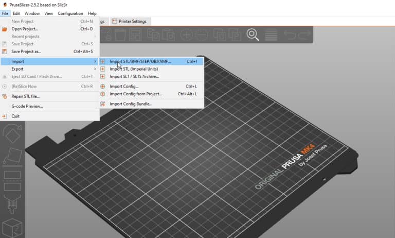
Task: Click the (Re)Slice Now entry
Action: click(49, 87)
